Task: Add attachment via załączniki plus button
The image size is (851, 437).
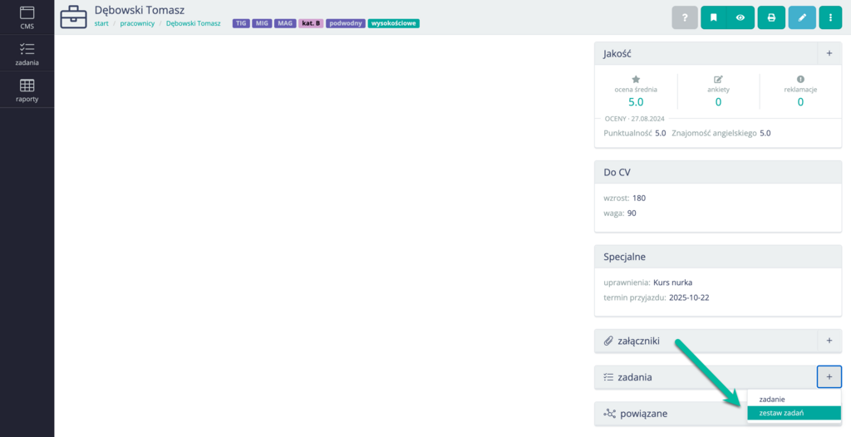Action: pyautogui.click(x=829, y=341)
